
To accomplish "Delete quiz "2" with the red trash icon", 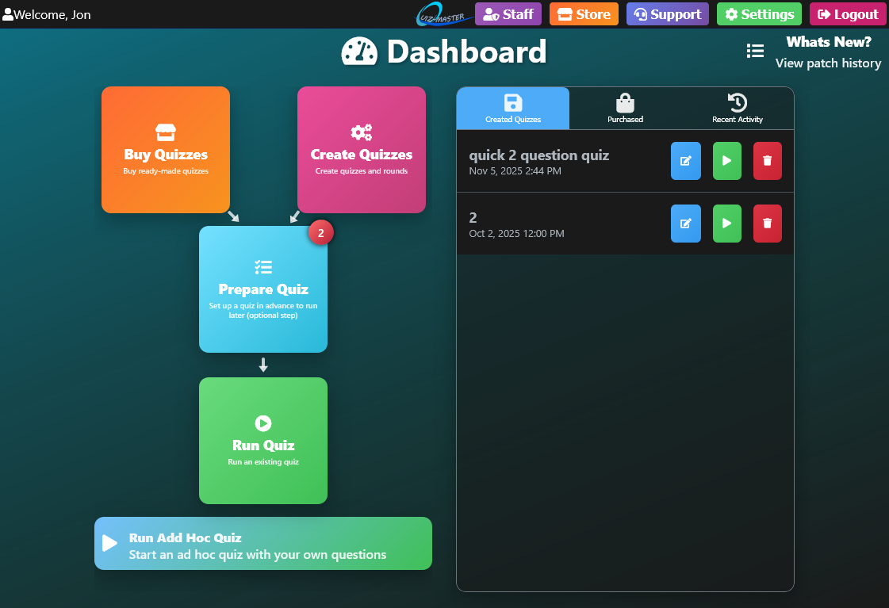I will point(767,224).
